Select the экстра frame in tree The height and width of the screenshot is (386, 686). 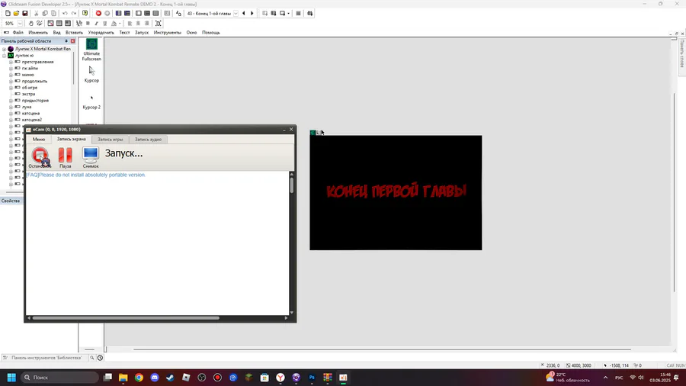click(x=28, y=94)
